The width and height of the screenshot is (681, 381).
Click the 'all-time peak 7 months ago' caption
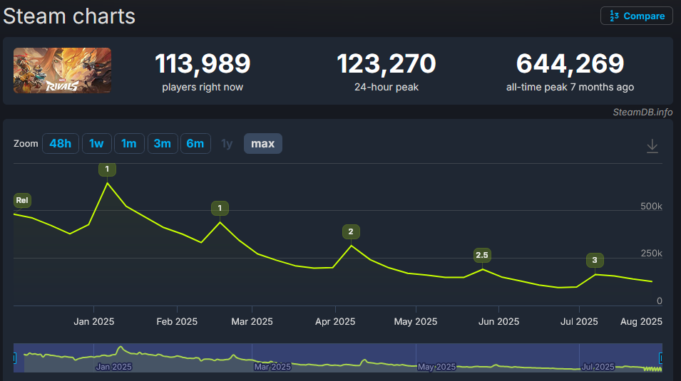[570, 87]
